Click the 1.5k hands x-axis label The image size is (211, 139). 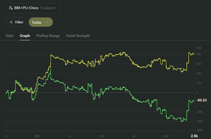[x=101, y=136]
